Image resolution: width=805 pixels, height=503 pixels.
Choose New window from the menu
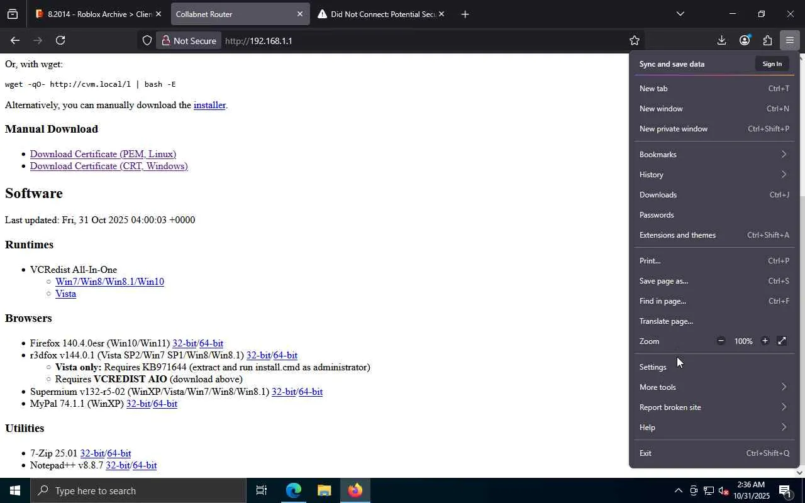[714, 108]
